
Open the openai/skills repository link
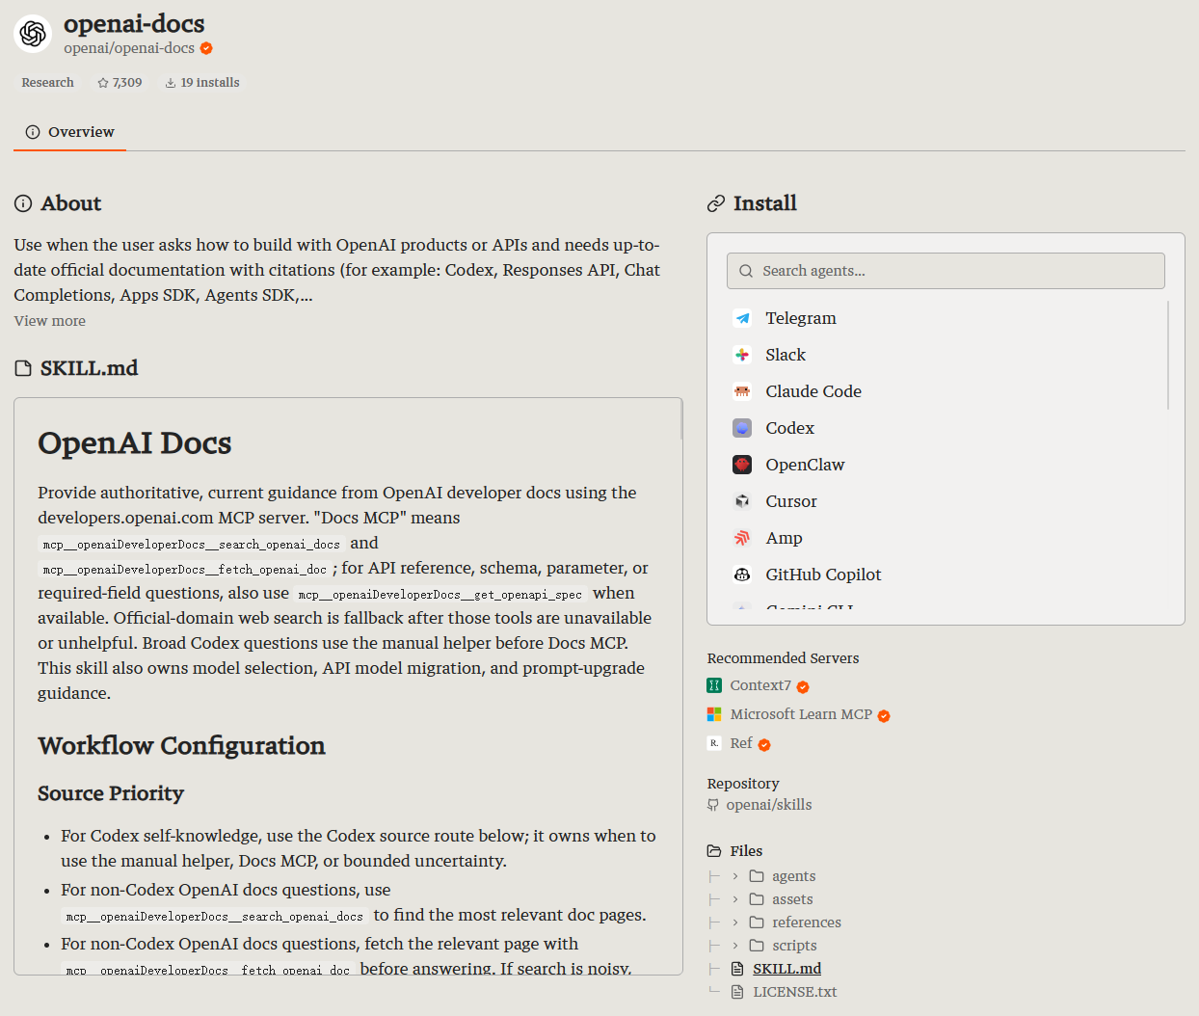point(769,805)
